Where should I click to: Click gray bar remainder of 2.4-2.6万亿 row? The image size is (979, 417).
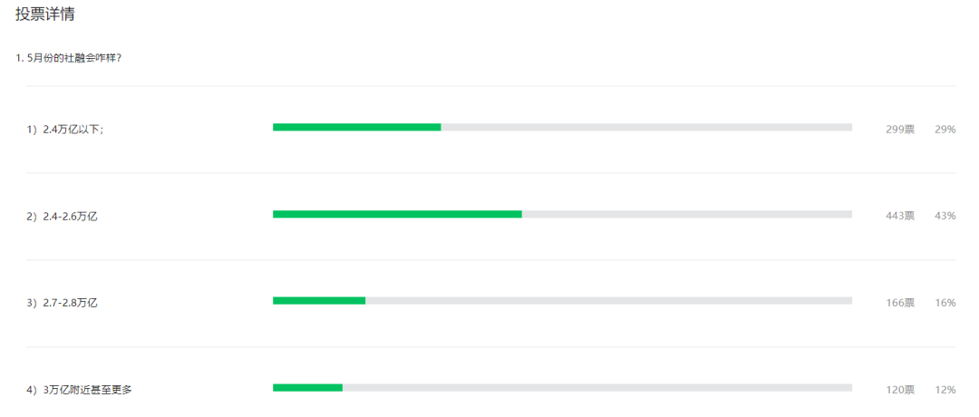coord(687,214)
